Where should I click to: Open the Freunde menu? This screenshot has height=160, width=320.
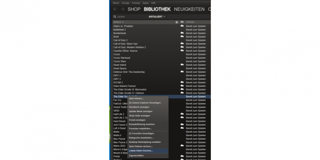tap(136, 3)
